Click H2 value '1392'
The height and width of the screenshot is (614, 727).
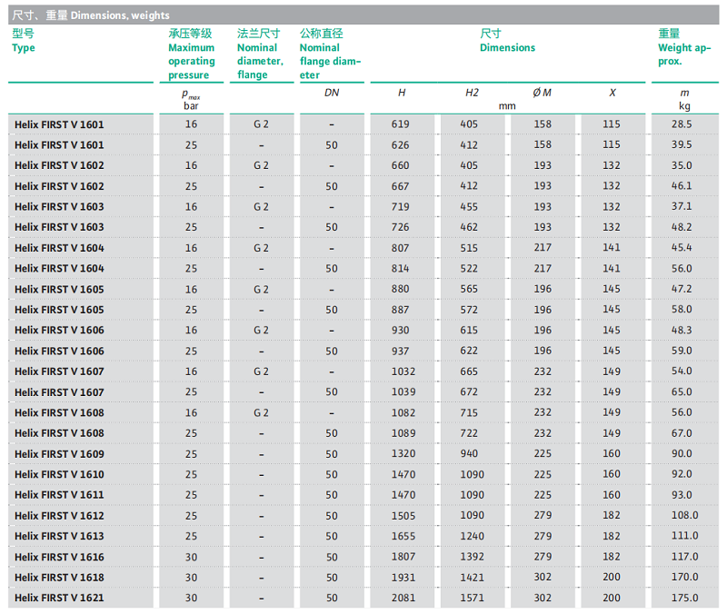point(472,557)
